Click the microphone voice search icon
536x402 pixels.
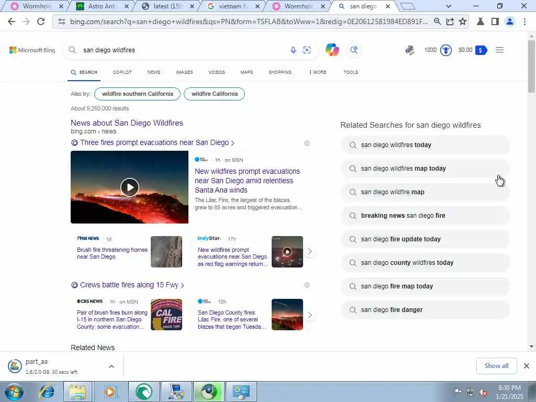point(293,50)
